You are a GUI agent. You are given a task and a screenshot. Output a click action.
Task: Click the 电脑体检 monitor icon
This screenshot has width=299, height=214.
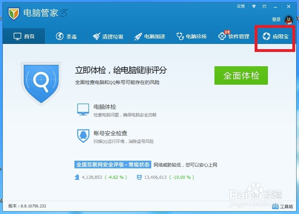click(x=83, y=110)
